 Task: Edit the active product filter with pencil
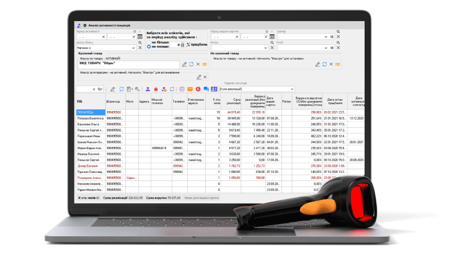pos(185,64)
